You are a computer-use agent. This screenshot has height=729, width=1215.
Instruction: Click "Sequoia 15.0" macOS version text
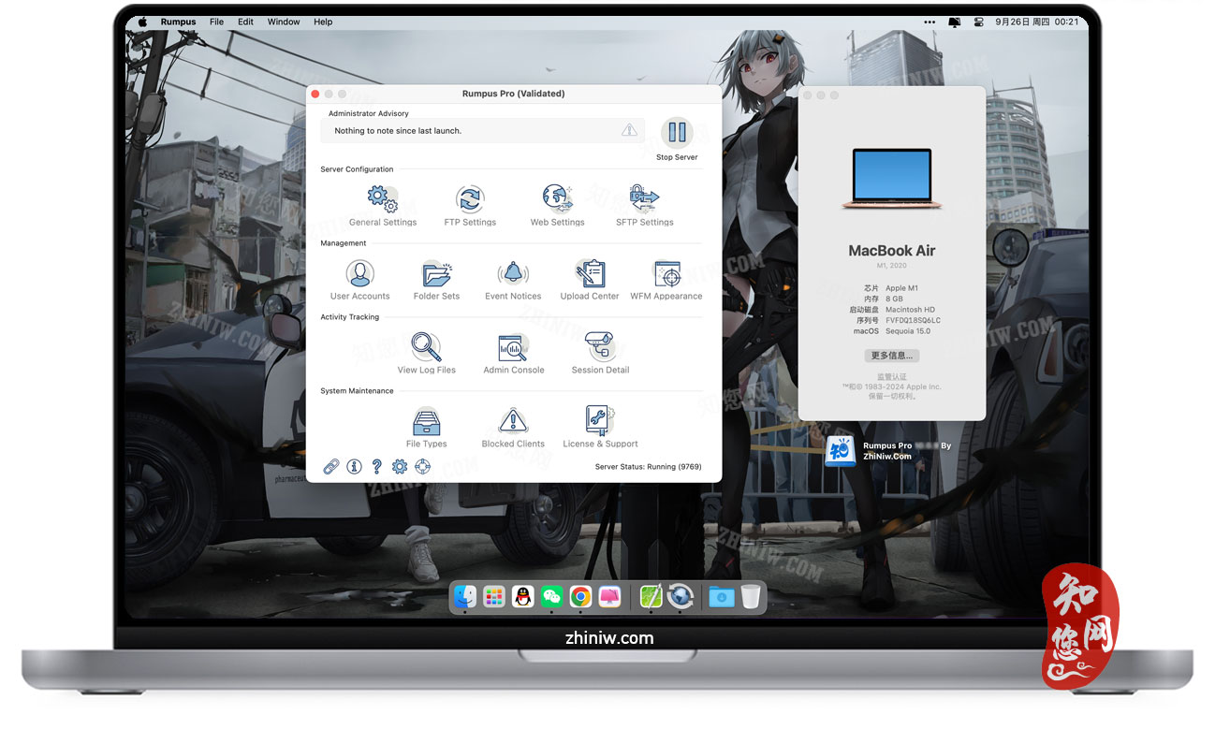(908, 330)
